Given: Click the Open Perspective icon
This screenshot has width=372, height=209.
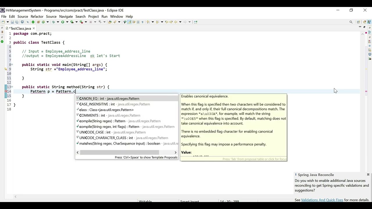Looking at the screenshot, I should click(x=358, y=22).
